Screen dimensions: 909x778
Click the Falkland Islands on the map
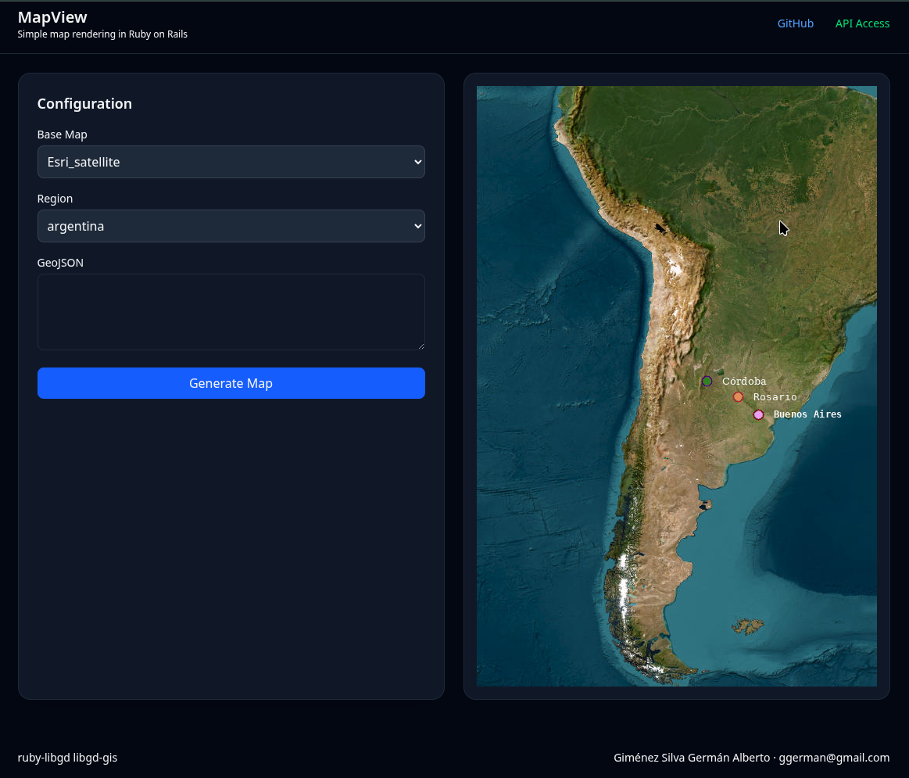tap(749, 626)
